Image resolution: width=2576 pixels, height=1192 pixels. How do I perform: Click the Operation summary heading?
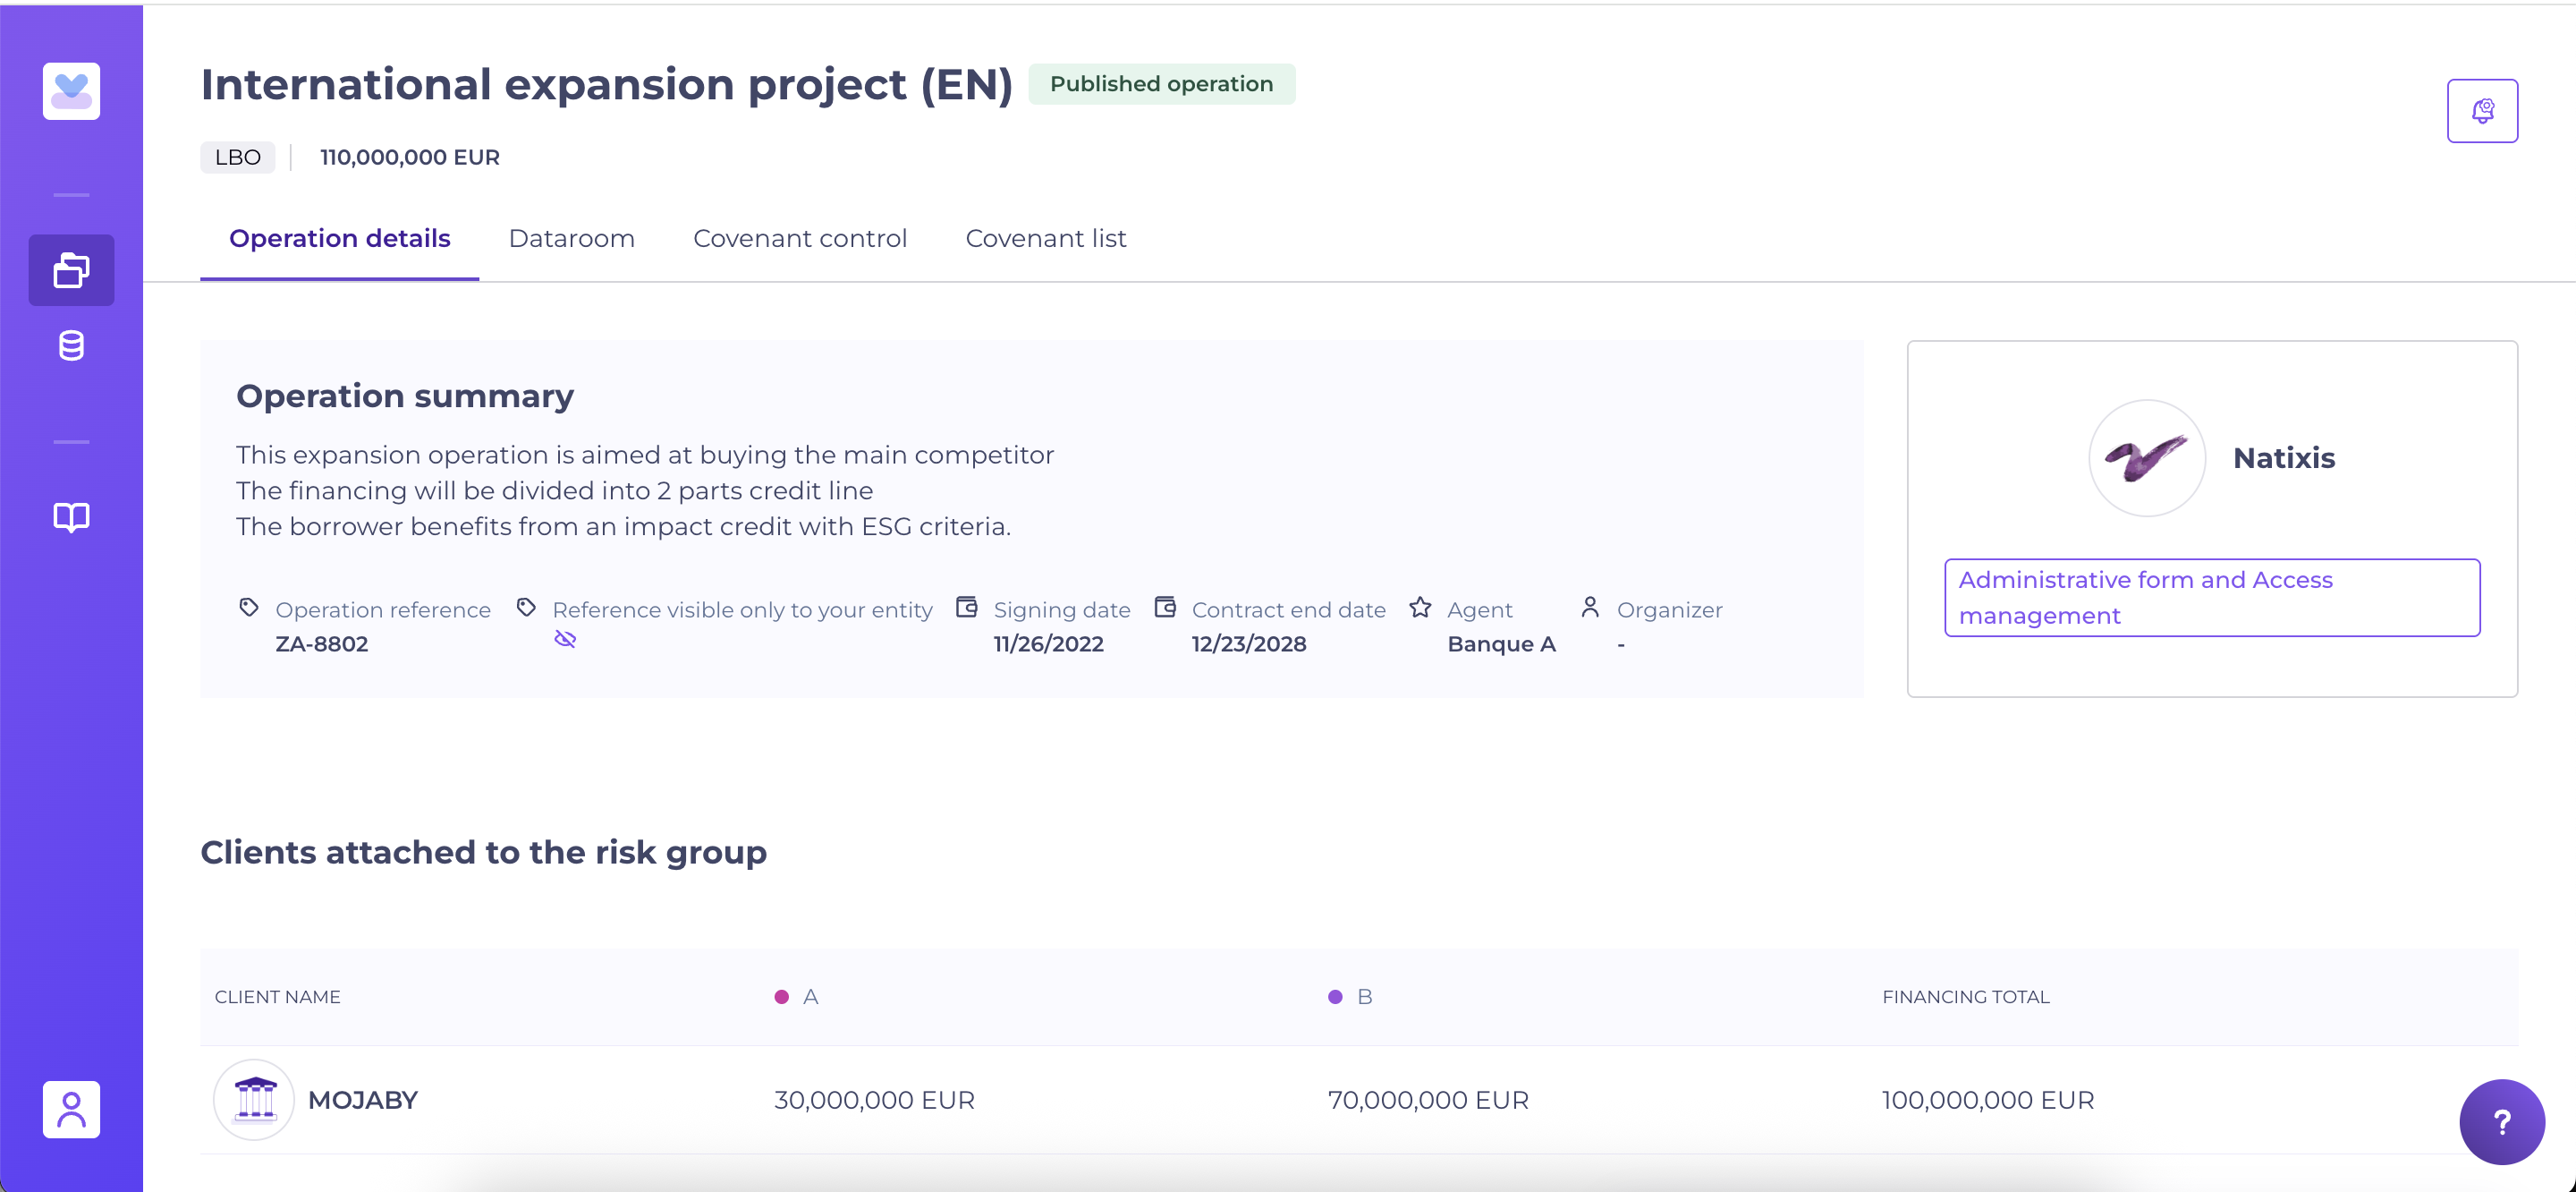point(405,396)
